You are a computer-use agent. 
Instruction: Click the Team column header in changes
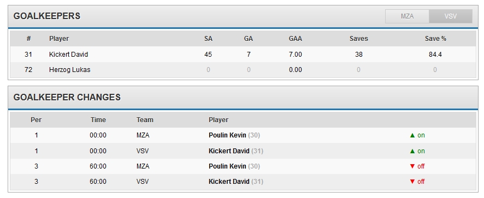[x=145, y=120]
